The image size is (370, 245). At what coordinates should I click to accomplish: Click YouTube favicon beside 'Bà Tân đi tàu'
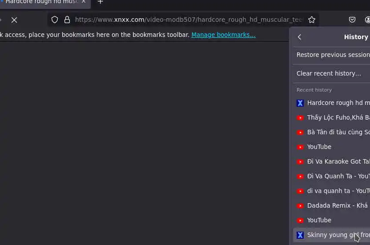click(300, 133)
